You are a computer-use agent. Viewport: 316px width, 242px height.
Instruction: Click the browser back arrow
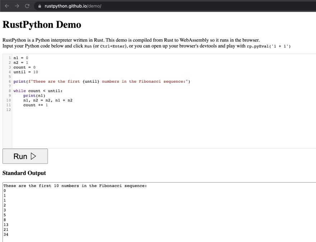point(7,6)
